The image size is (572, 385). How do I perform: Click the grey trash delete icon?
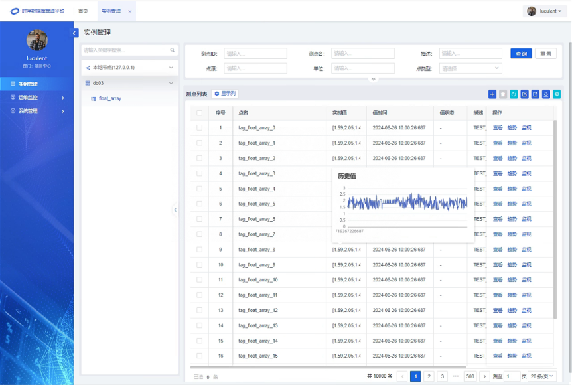pyautogui.click(x=503, y=94)
